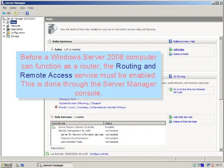Collapse the Roles: 3 of 16 installed section

[x=52, y=49]
